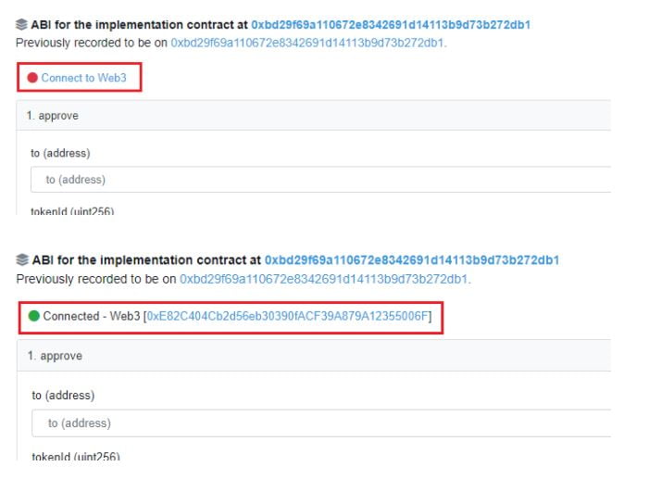Open the bold contract address above Connect to Web3
Screen dimensions: 649x479
[391, 24]
